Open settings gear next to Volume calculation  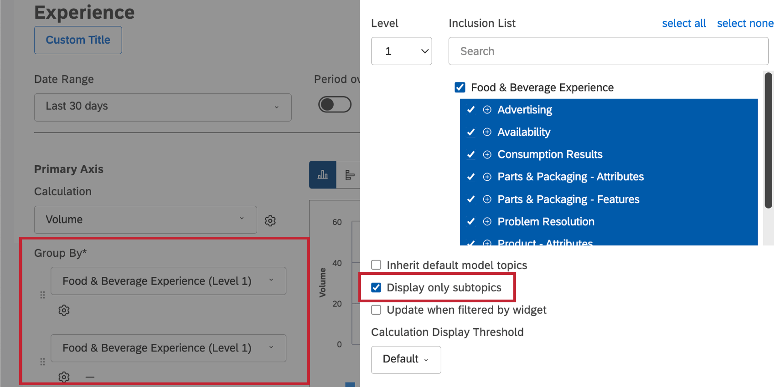click(x=270, y=221)
